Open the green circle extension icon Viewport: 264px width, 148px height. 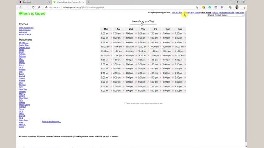(x=210, y=7)
